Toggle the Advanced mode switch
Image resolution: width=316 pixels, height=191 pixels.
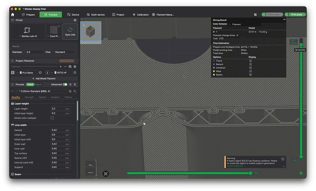click(x=65, y=84)
